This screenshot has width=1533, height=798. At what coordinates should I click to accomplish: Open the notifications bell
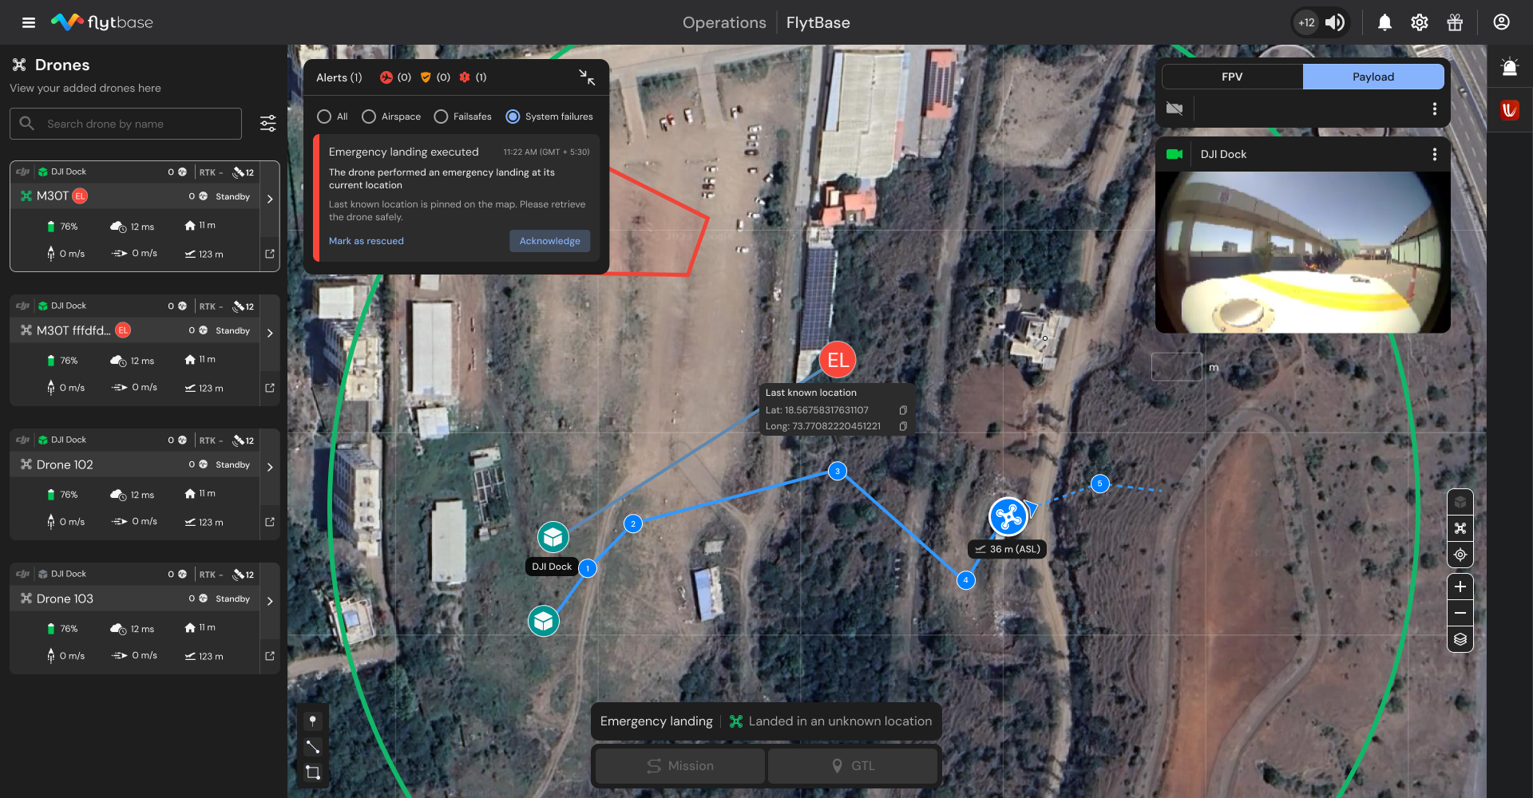pyautogui.click(x=1384, y=22)
